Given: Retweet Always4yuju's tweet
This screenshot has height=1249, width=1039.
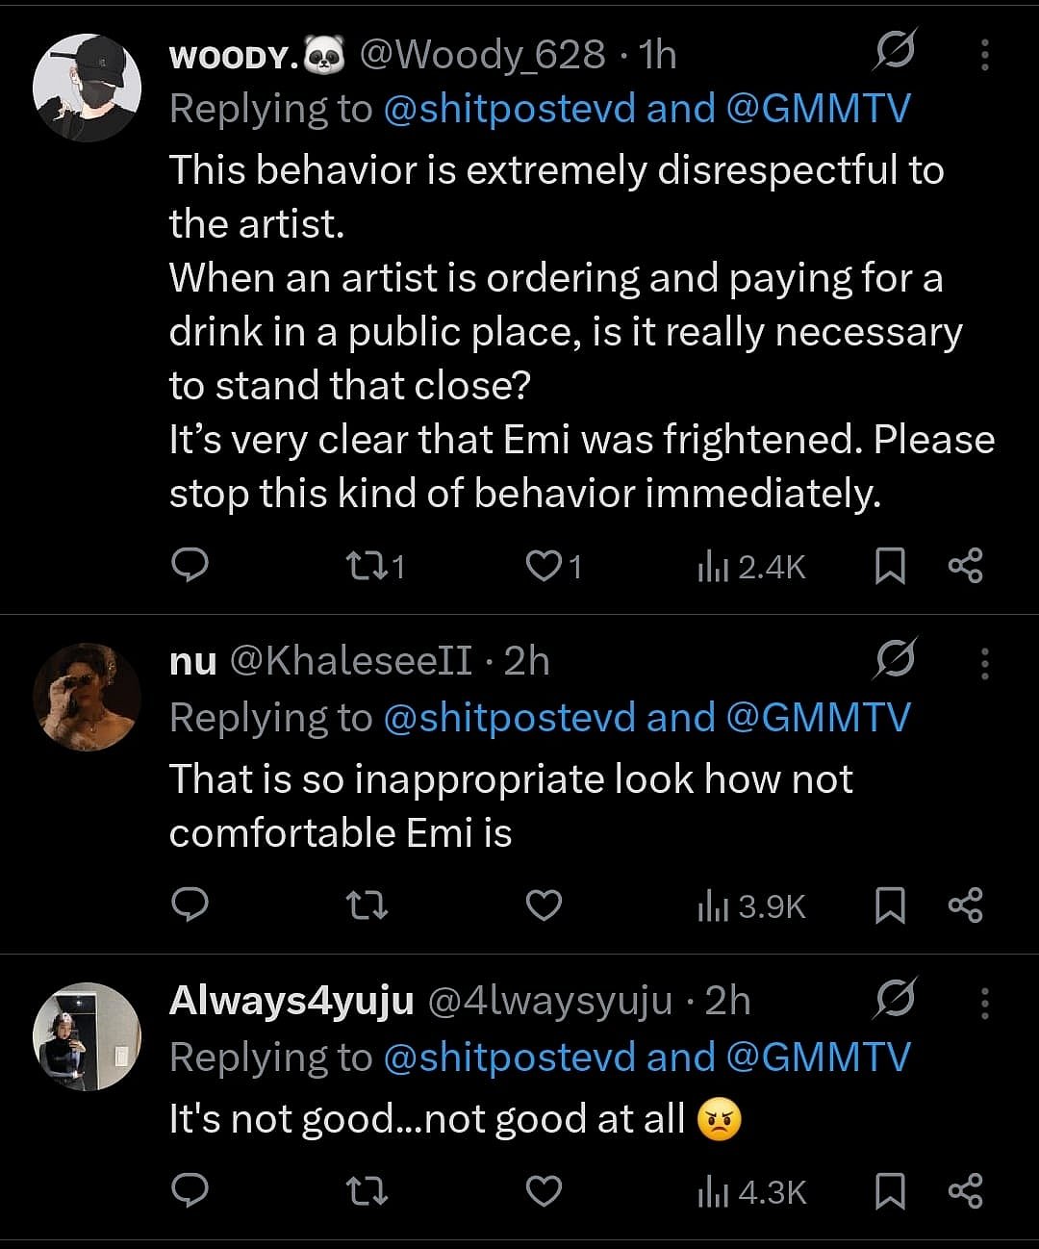Looking at the screenshot, I should point(367,1192).
